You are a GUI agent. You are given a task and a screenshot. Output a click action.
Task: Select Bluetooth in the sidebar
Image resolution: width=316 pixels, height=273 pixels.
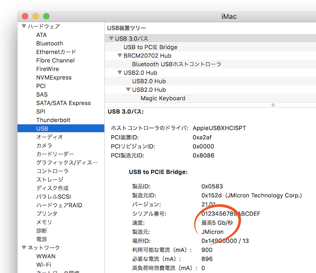pyautogui.click(x=50, y=43)
